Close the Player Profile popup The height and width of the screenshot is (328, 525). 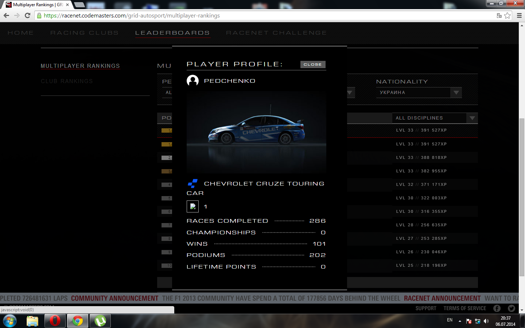(313, 65)
